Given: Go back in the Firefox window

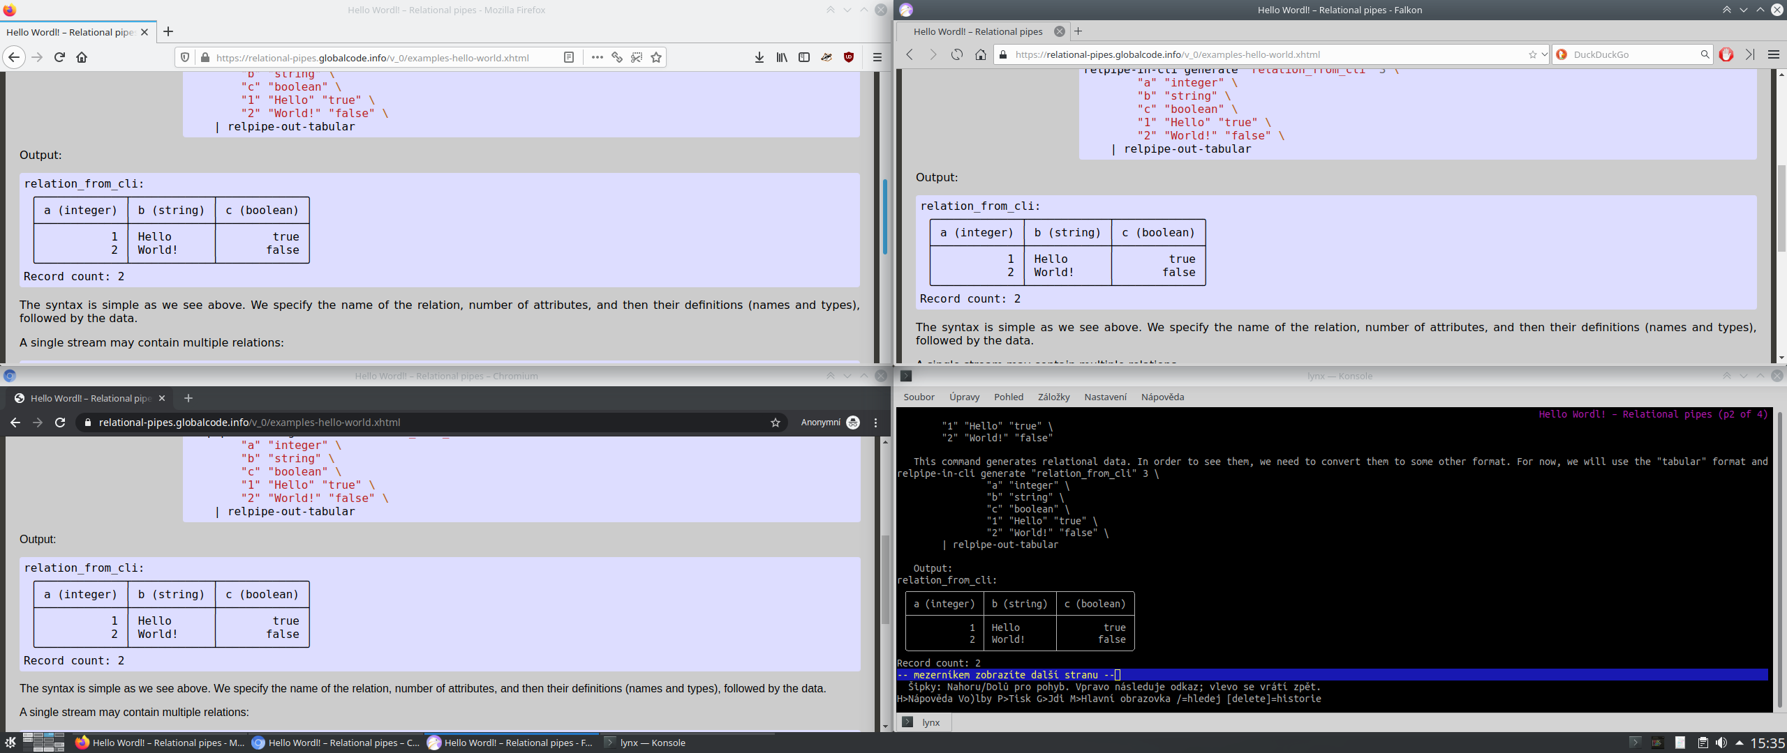Looking at the screenshot, I should click(x=14, y=57).
